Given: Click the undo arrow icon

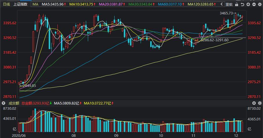Looking at the screenshot, I should 242,4.
